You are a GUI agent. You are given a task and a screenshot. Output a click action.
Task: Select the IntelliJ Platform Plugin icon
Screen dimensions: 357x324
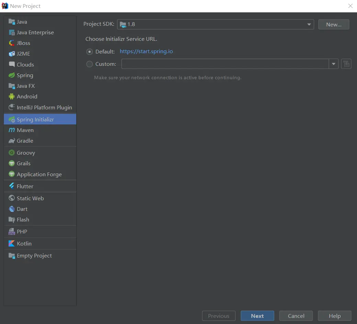coord(12,107)
